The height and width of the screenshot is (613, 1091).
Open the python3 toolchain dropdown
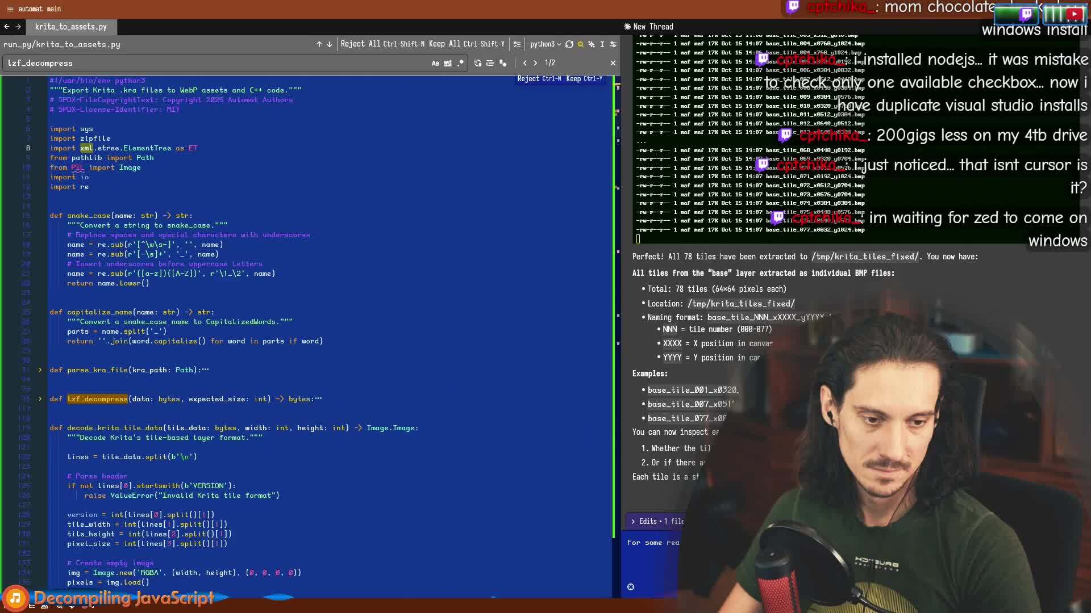click(545, 44)
